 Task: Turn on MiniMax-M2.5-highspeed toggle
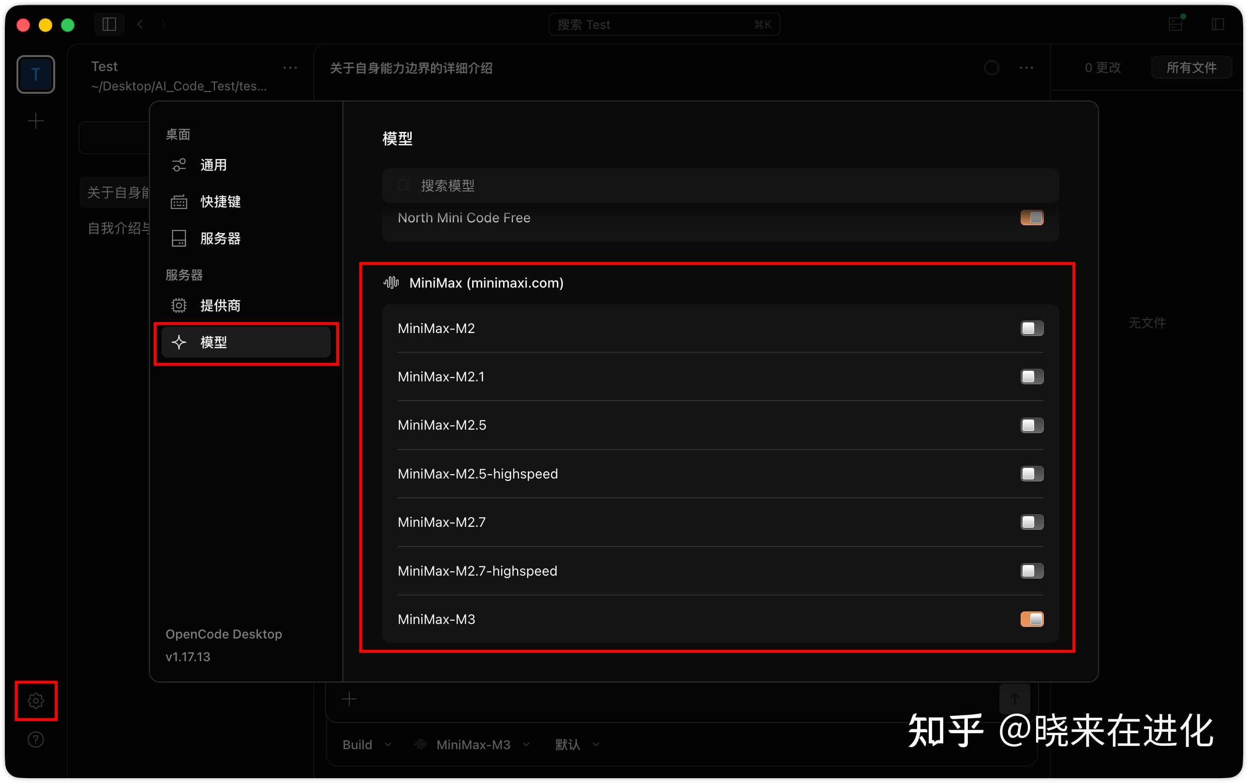point(1032,474)
